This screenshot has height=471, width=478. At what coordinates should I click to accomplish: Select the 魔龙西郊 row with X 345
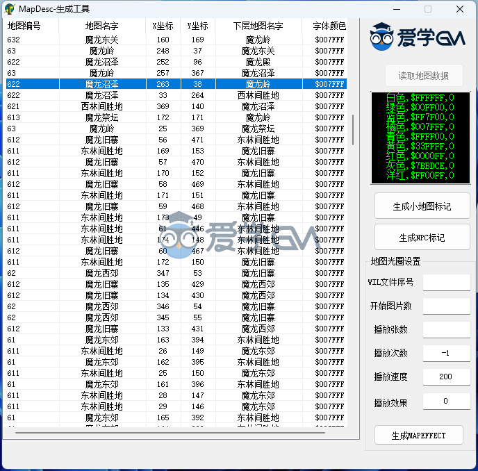(x=176, y=317)
